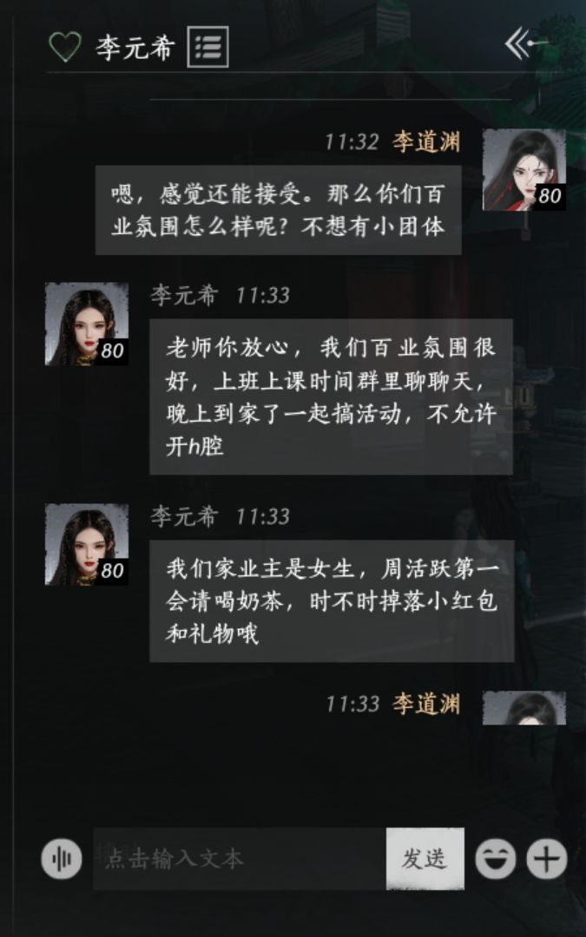Open 李道渊's avatar at 11:32 message
The image size is (586, 937).
pyautogui.click(x=523, y=170)
